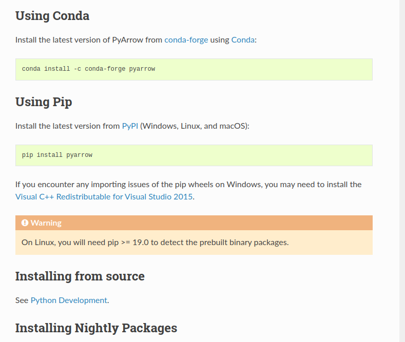
Task: Click the Warning exclamation icon
Action: coord(25,223)
